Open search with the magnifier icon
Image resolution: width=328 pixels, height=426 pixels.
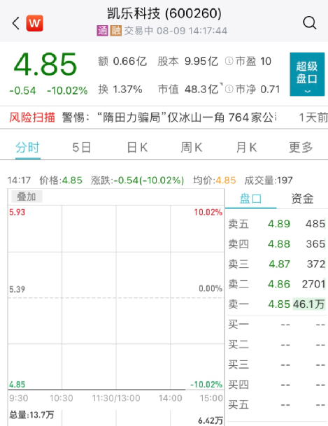tap(310, 23)
